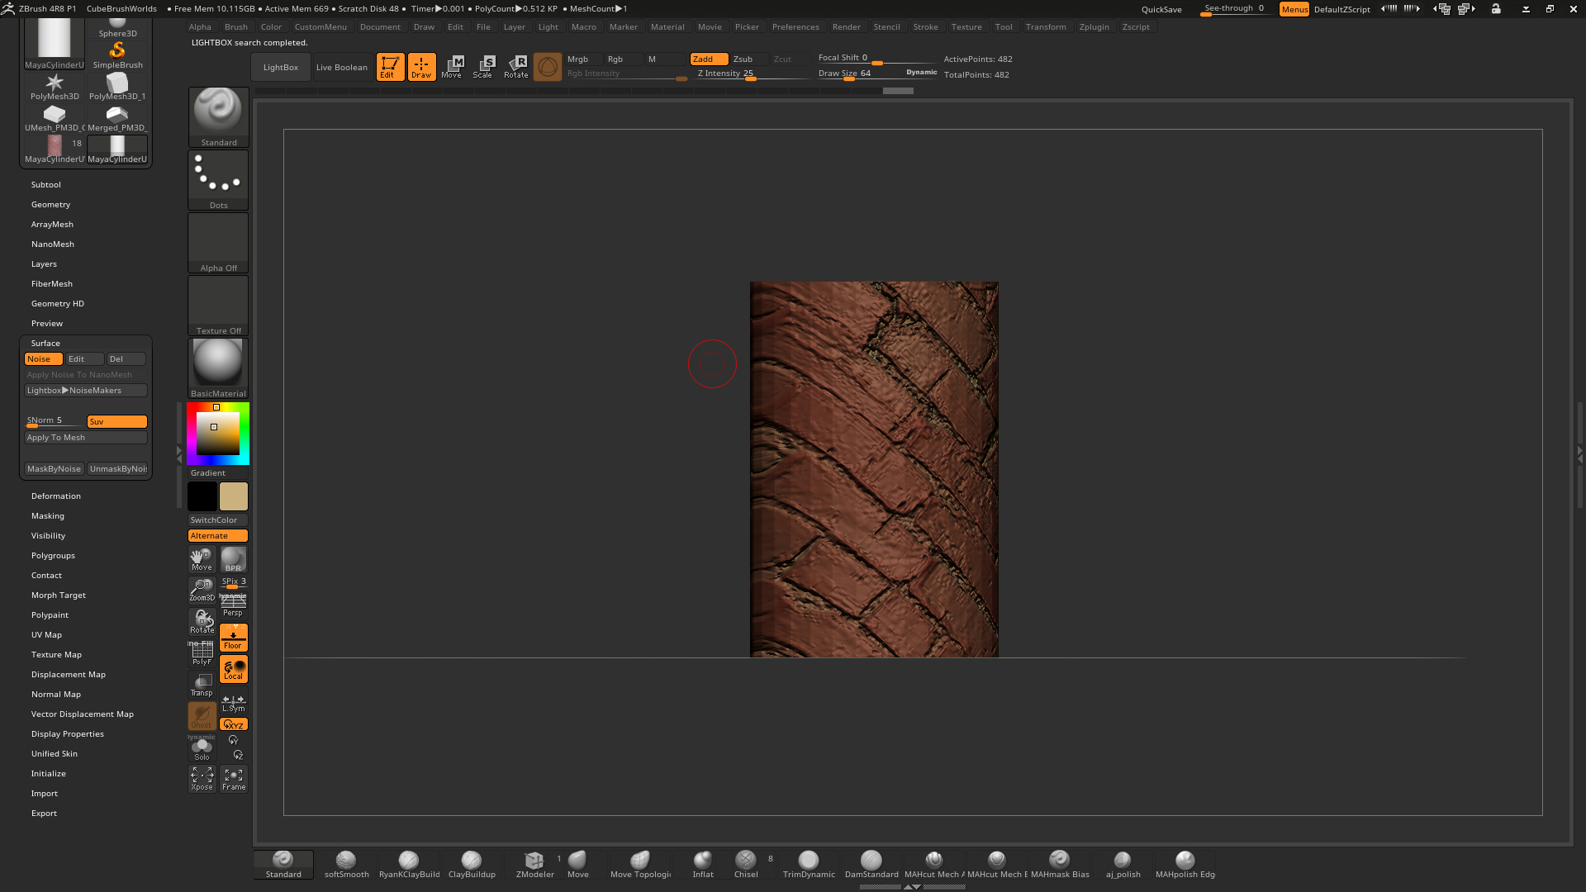
Task: Open the Material menu
Action: coord(667,27)
